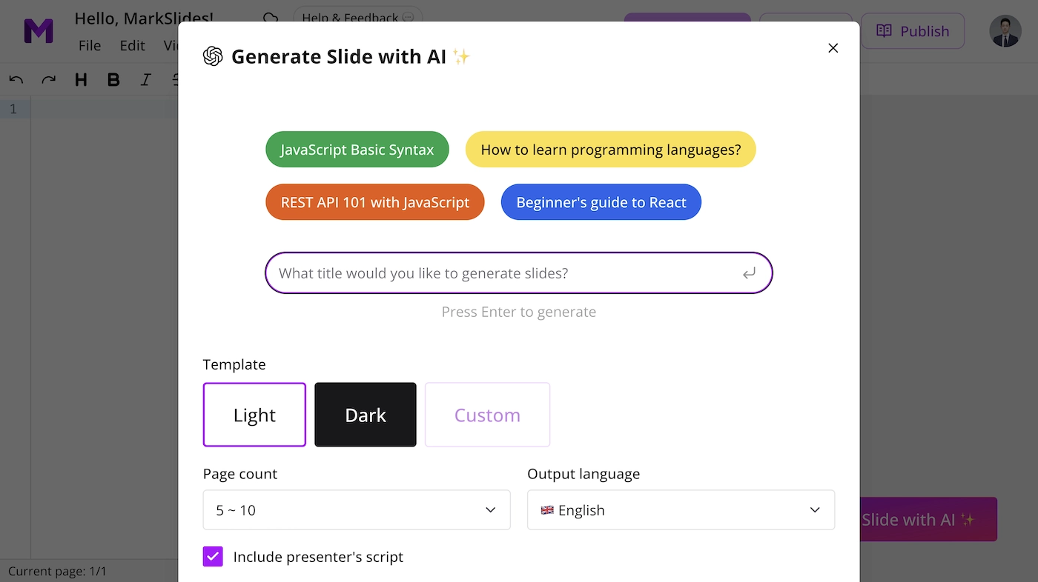Click the Redo icon in the toolbar

click(x=47, y=79)
